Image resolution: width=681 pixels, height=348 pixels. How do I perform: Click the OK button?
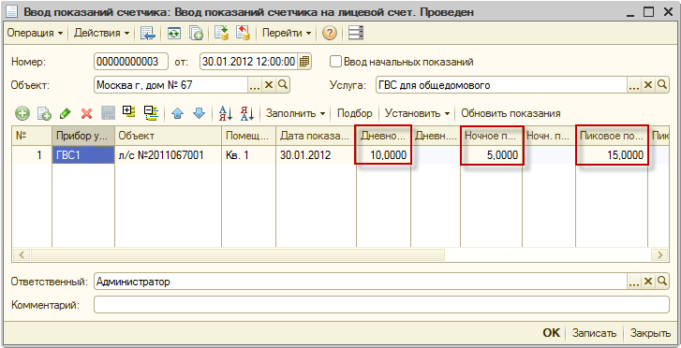551,333
